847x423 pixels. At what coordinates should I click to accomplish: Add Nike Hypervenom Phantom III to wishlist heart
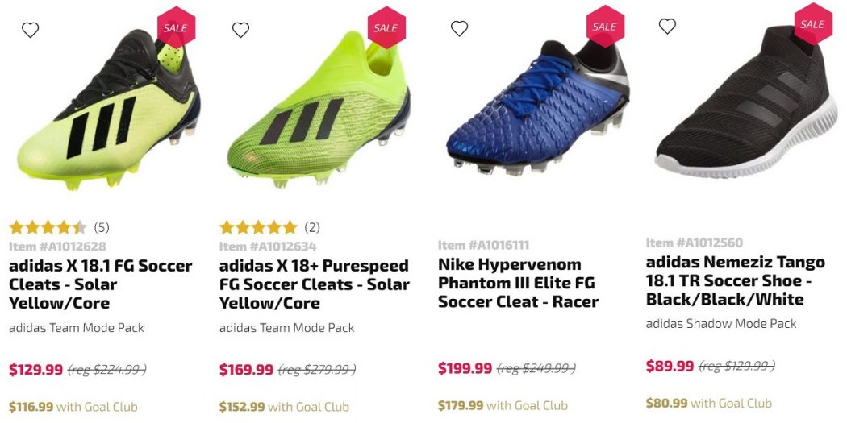(459, 28)
